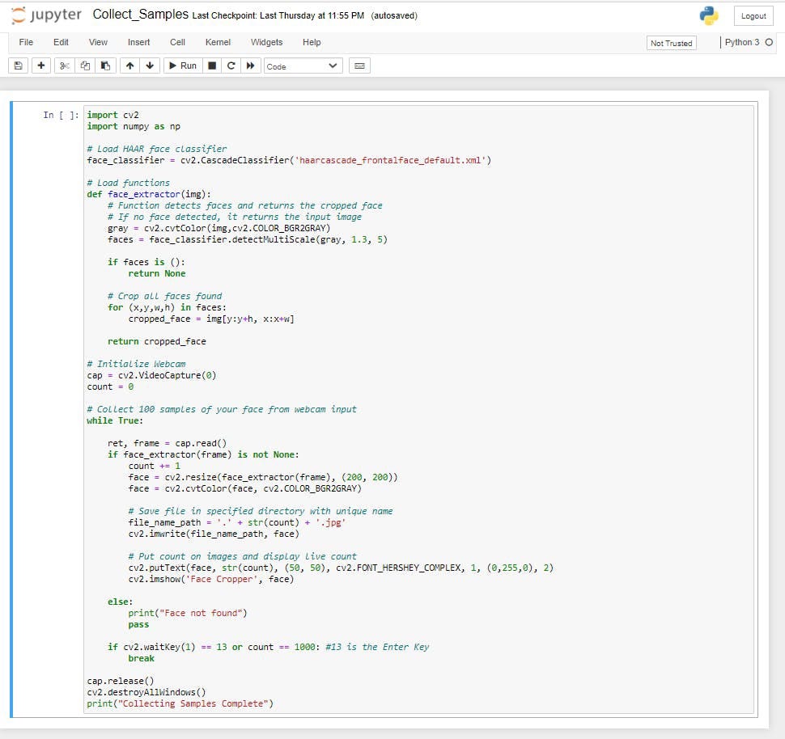Open the Edit menu
The image size is (785, 739).
point(61,42)
